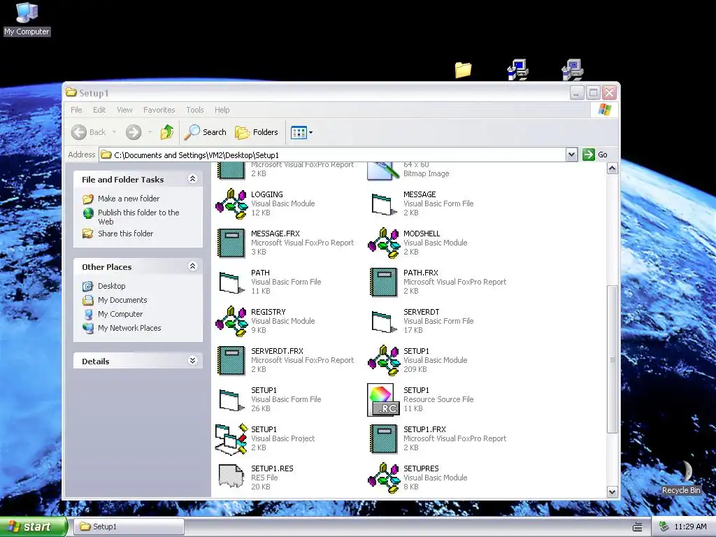Open the Tools menu
Image resolution: width=716 pixels, height=537 pixels.
click(x=194, y=110)
